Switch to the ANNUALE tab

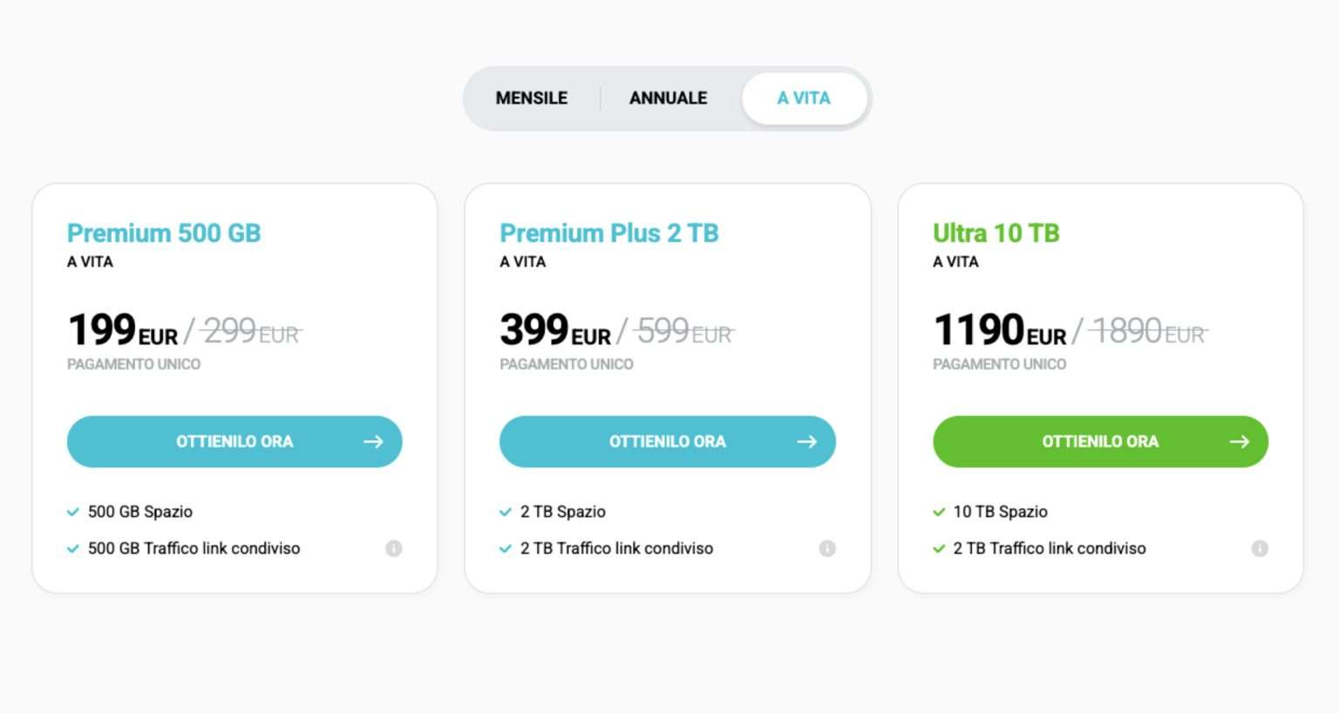[x=668, y=98]
